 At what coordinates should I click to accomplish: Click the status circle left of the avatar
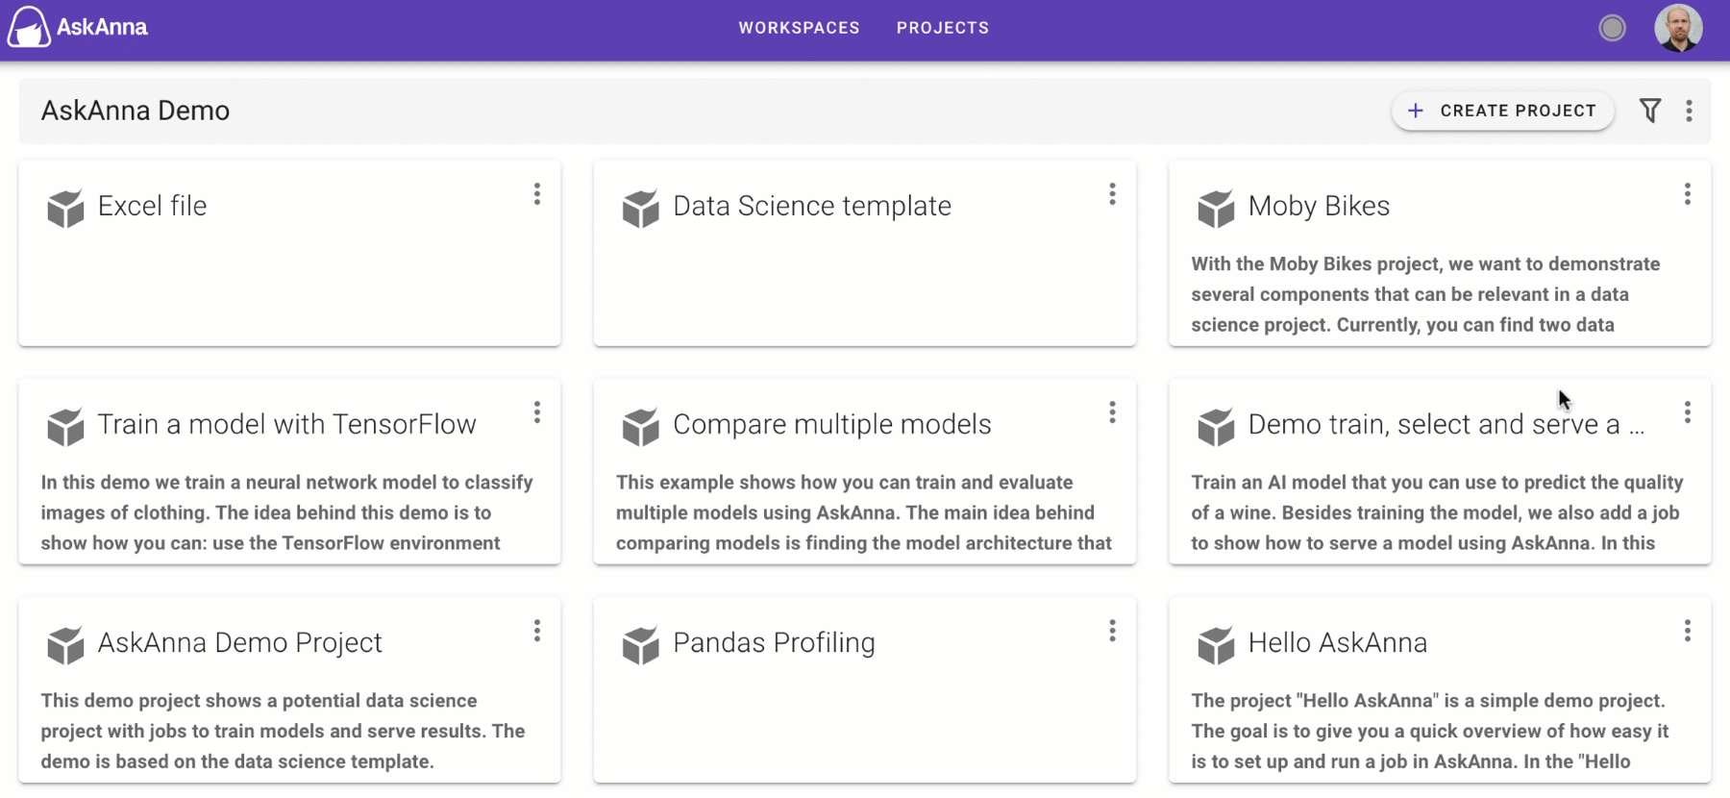1613,28
